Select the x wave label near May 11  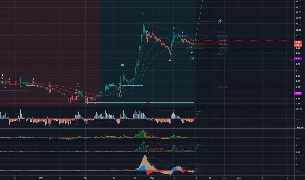tap(174, 28)
